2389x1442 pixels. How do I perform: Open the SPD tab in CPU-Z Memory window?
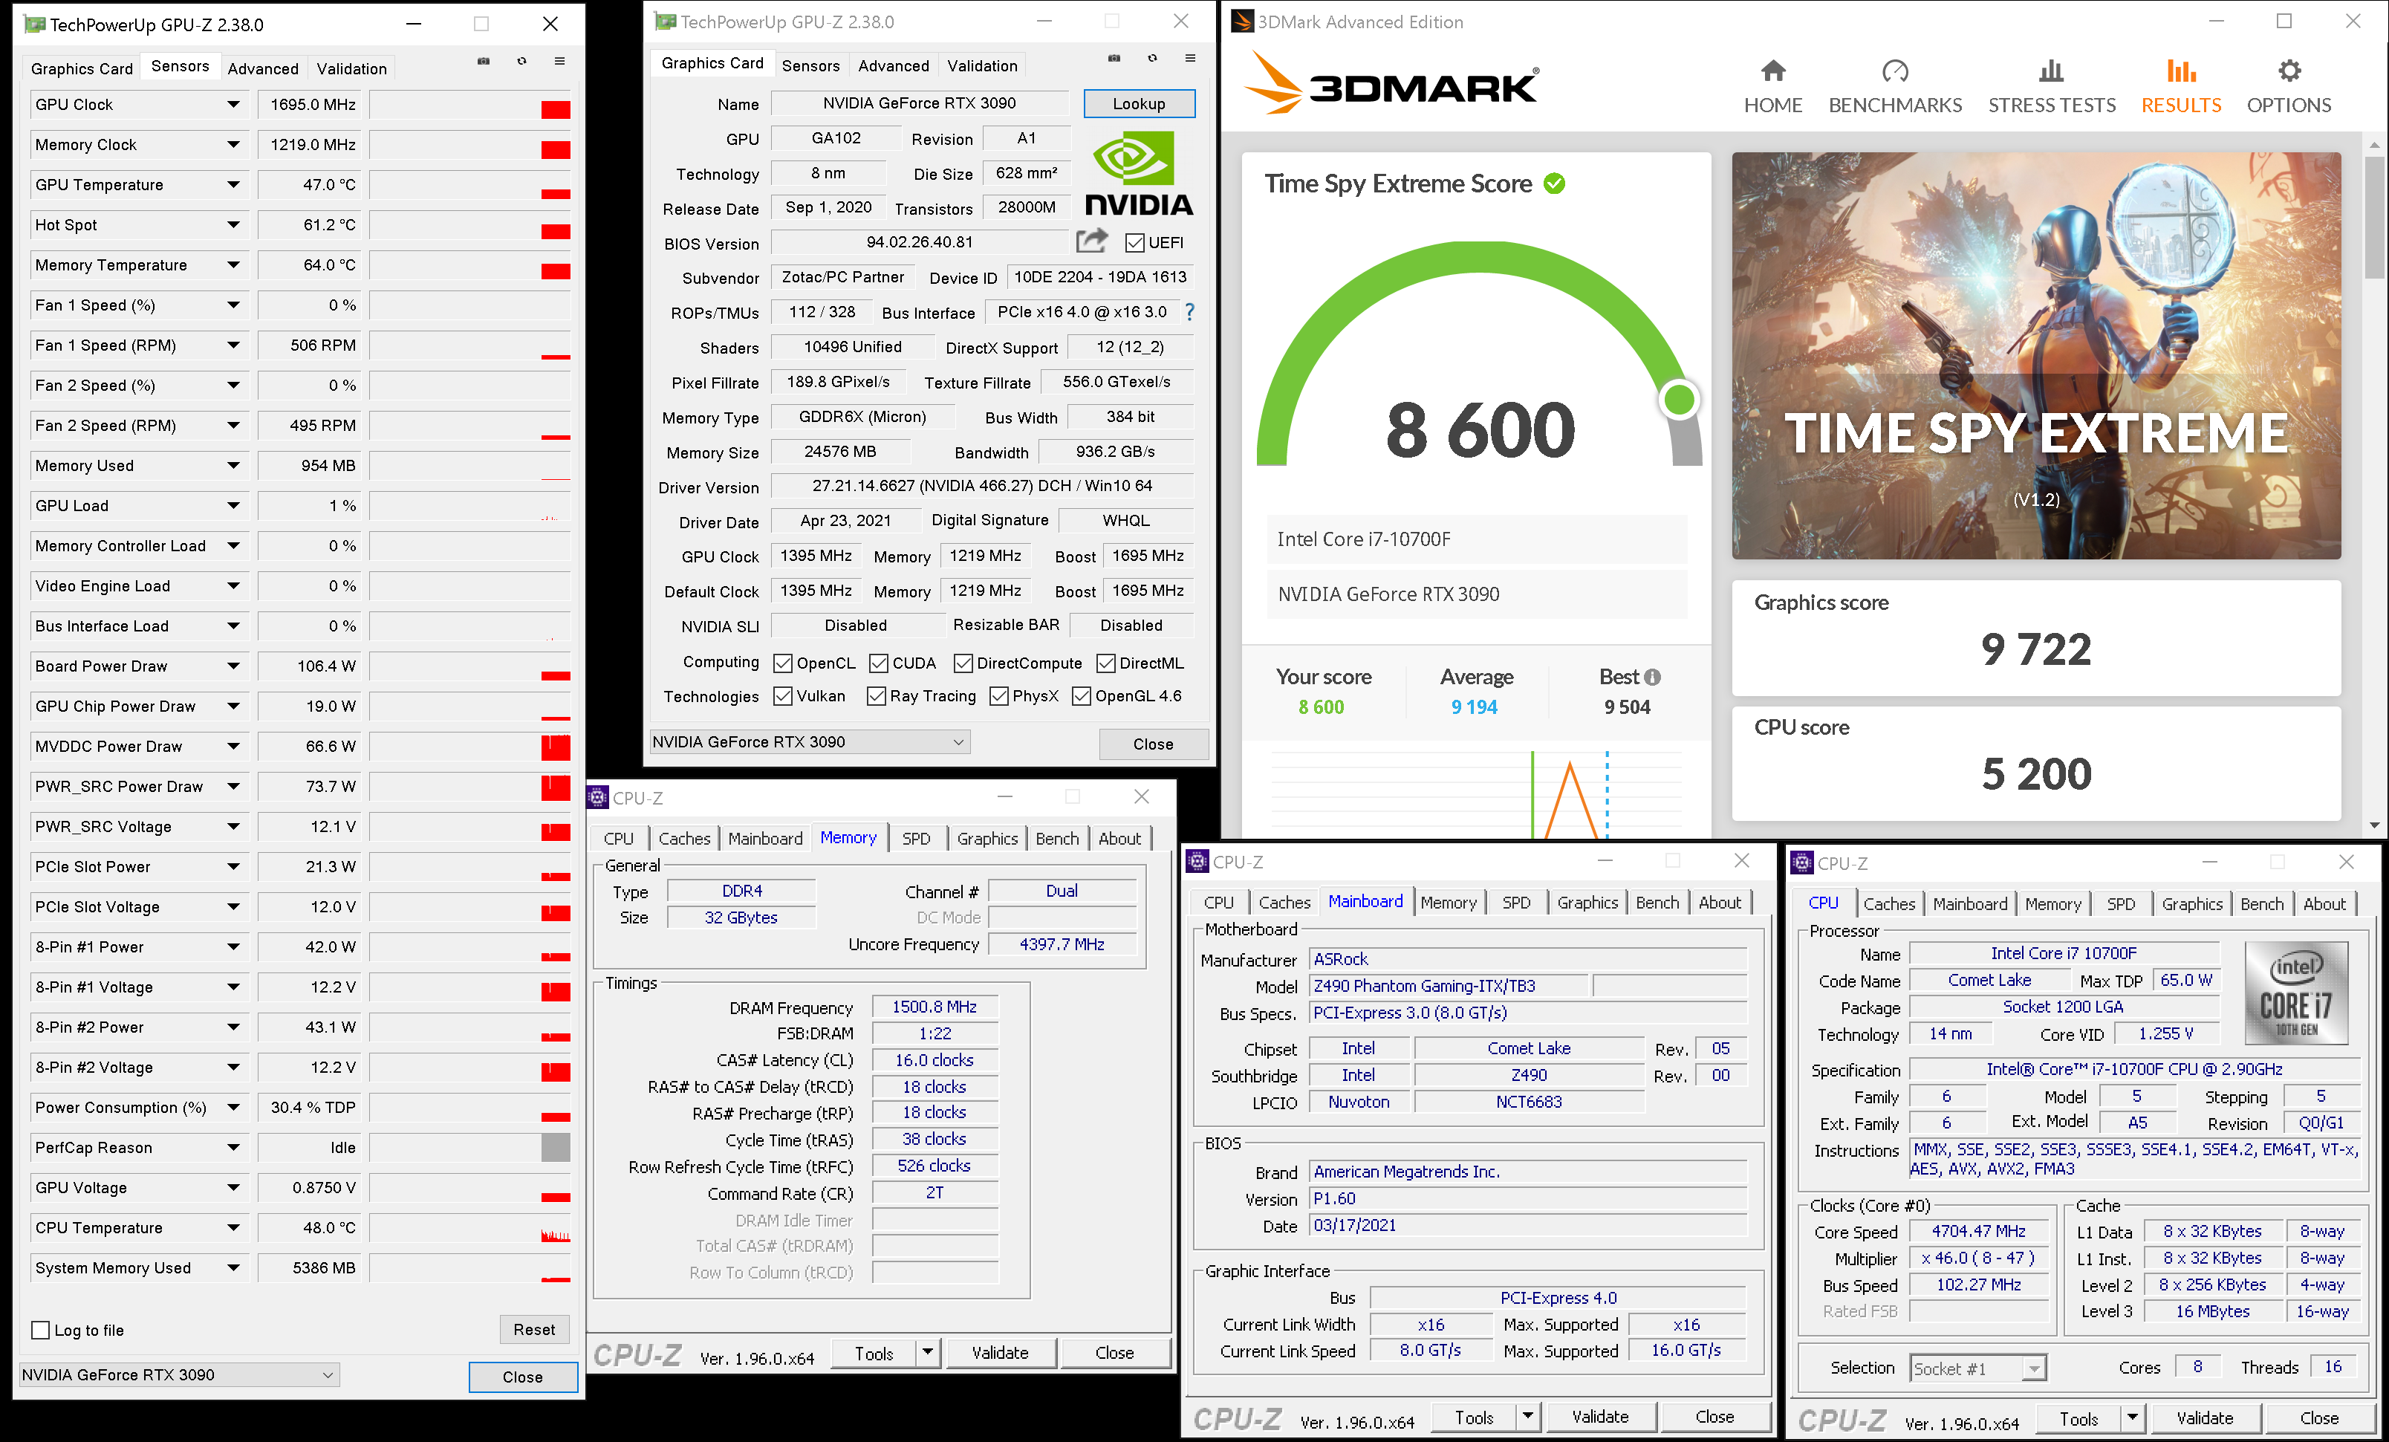915,838
